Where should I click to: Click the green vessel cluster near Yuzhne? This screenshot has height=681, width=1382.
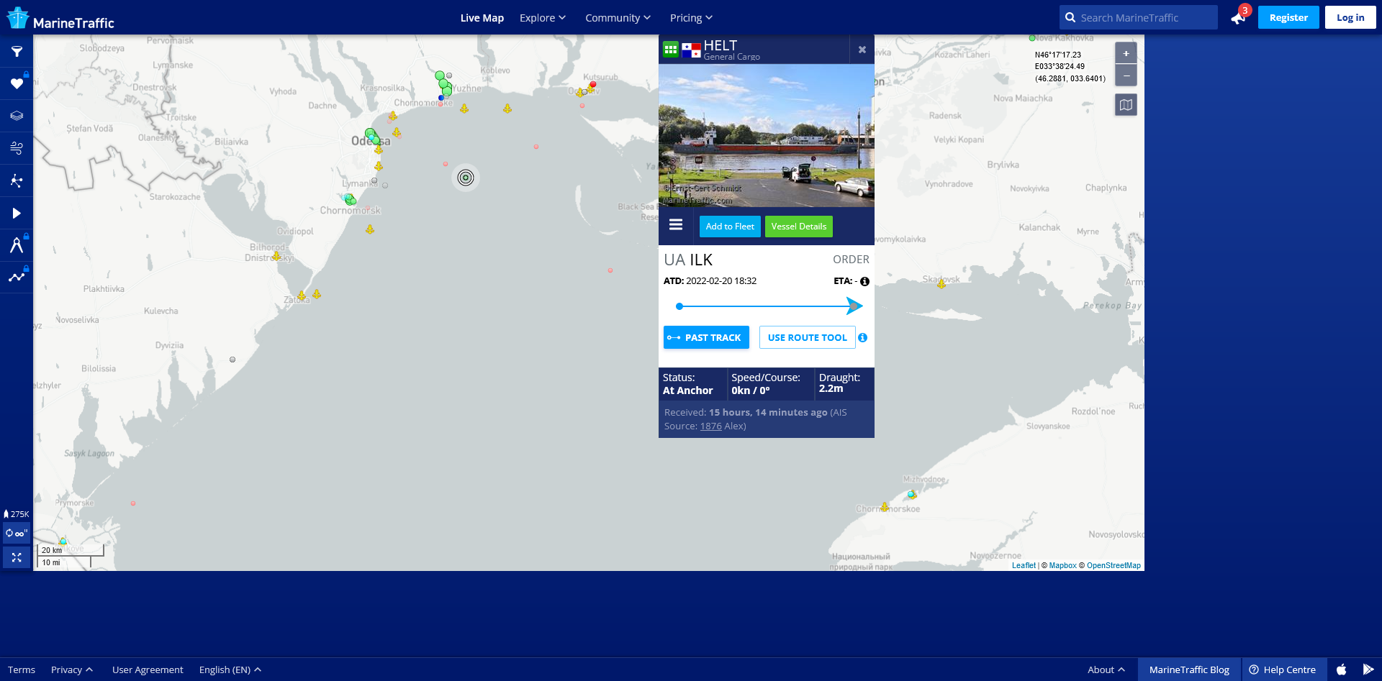[444, 84]
